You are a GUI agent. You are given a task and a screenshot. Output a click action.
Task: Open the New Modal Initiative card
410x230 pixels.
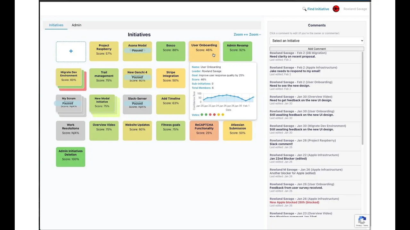click(x=102, y=103)
